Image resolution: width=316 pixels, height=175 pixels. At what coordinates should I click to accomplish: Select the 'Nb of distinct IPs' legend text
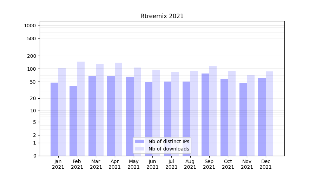[169, 141]
